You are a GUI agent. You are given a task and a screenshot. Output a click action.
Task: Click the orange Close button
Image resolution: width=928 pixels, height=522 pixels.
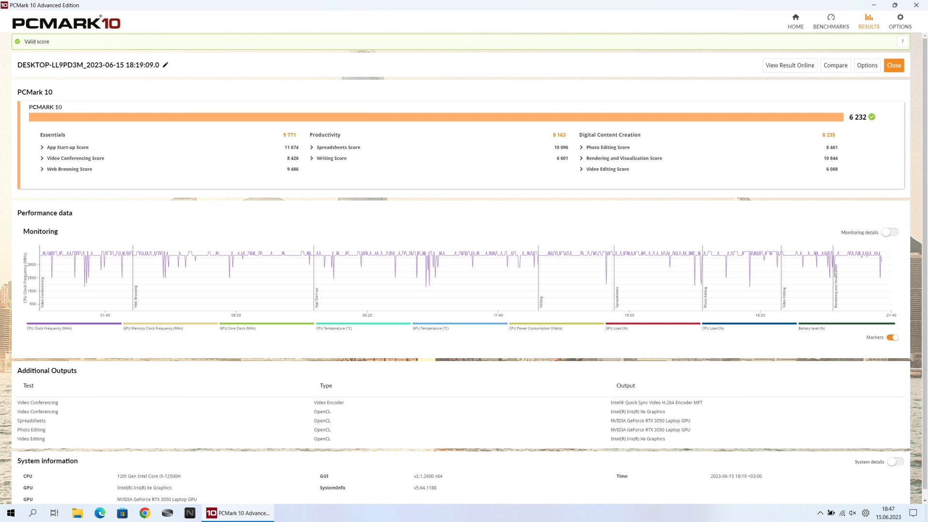click(894, 65)
